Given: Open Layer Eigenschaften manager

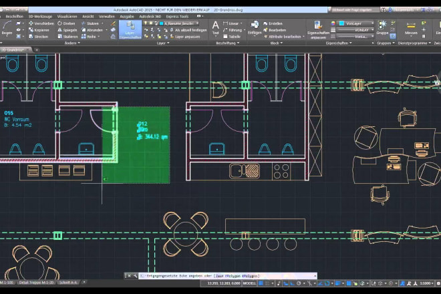Looking at the screenshot, I should [x=130, y=30].
